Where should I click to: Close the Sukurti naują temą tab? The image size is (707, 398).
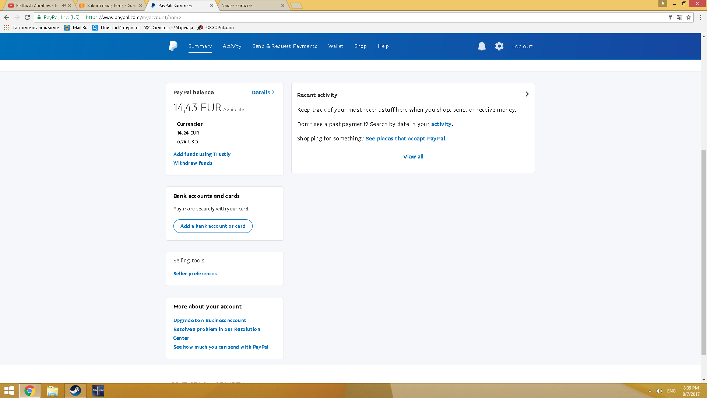[141, 6]
